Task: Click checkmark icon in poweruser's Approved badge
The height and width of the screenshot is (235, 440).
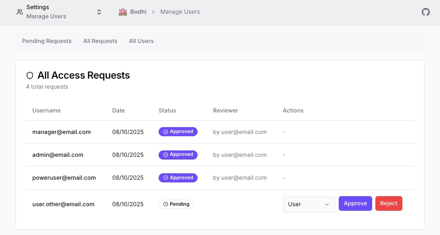Action: click(x=165, y=178)
